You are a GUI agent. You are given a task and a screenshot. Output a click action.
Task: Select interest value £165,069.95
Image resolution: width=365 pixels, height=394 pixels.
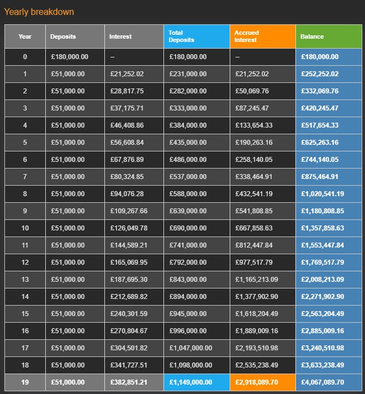click(129, 262)
